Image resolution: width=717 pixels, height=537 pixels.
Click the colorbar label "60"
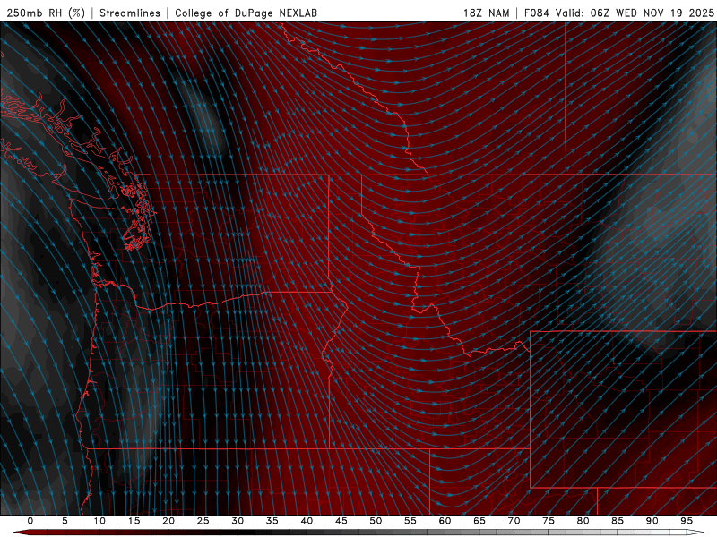pos(445,521)
